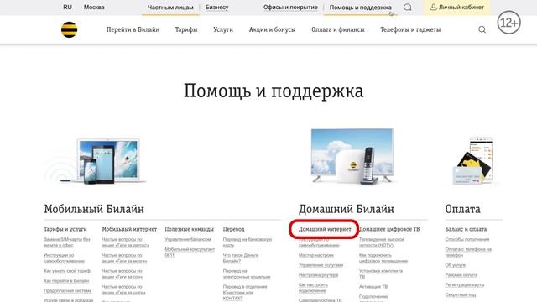This screenshot has width=537, height=302.
Task: Open Как перейти в Билайн link
Action: [x=66, y=281]
